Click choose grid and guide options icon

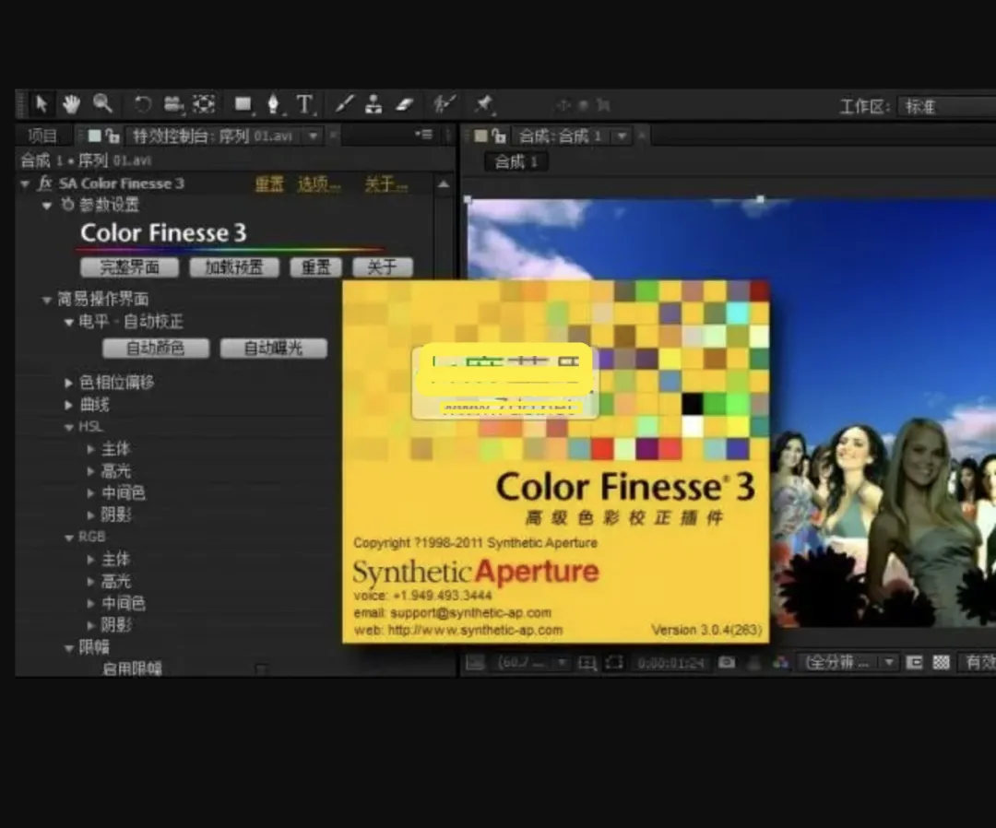pos(587,664)
